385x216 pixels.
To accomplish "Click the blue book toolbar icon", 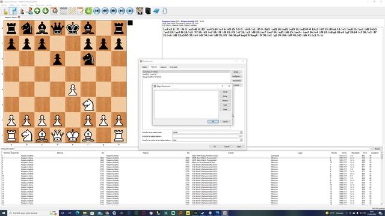I will [156, 11].
